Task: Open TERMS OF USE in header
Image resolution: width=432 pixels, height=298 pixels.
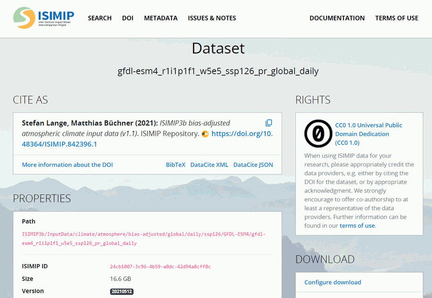Action: [x=397, y=18]
